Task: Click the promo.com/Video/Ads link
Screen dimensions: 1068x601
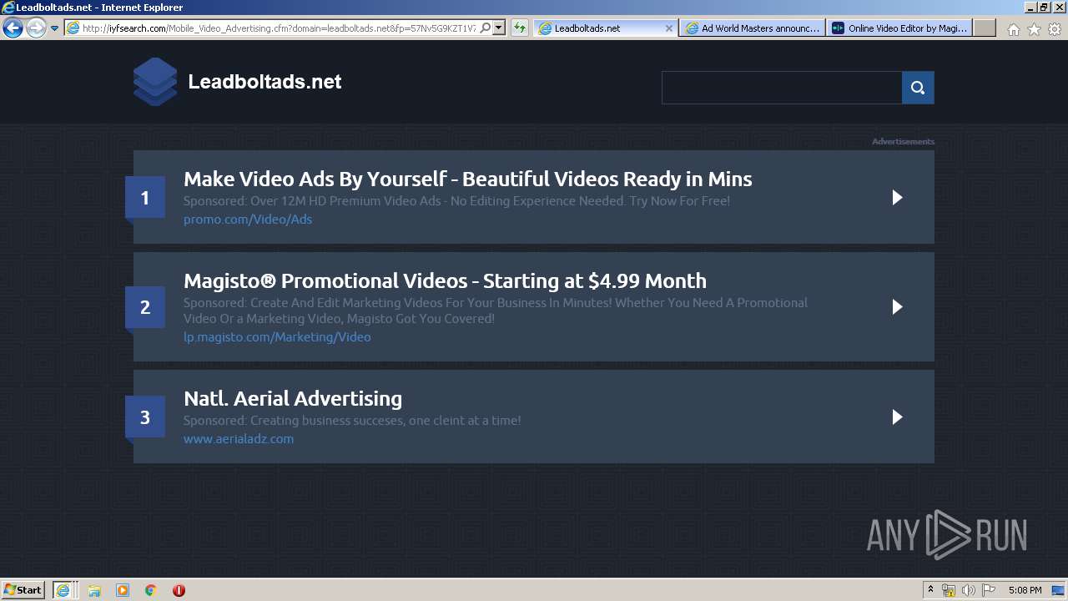Action: click(x=248, y=219)
